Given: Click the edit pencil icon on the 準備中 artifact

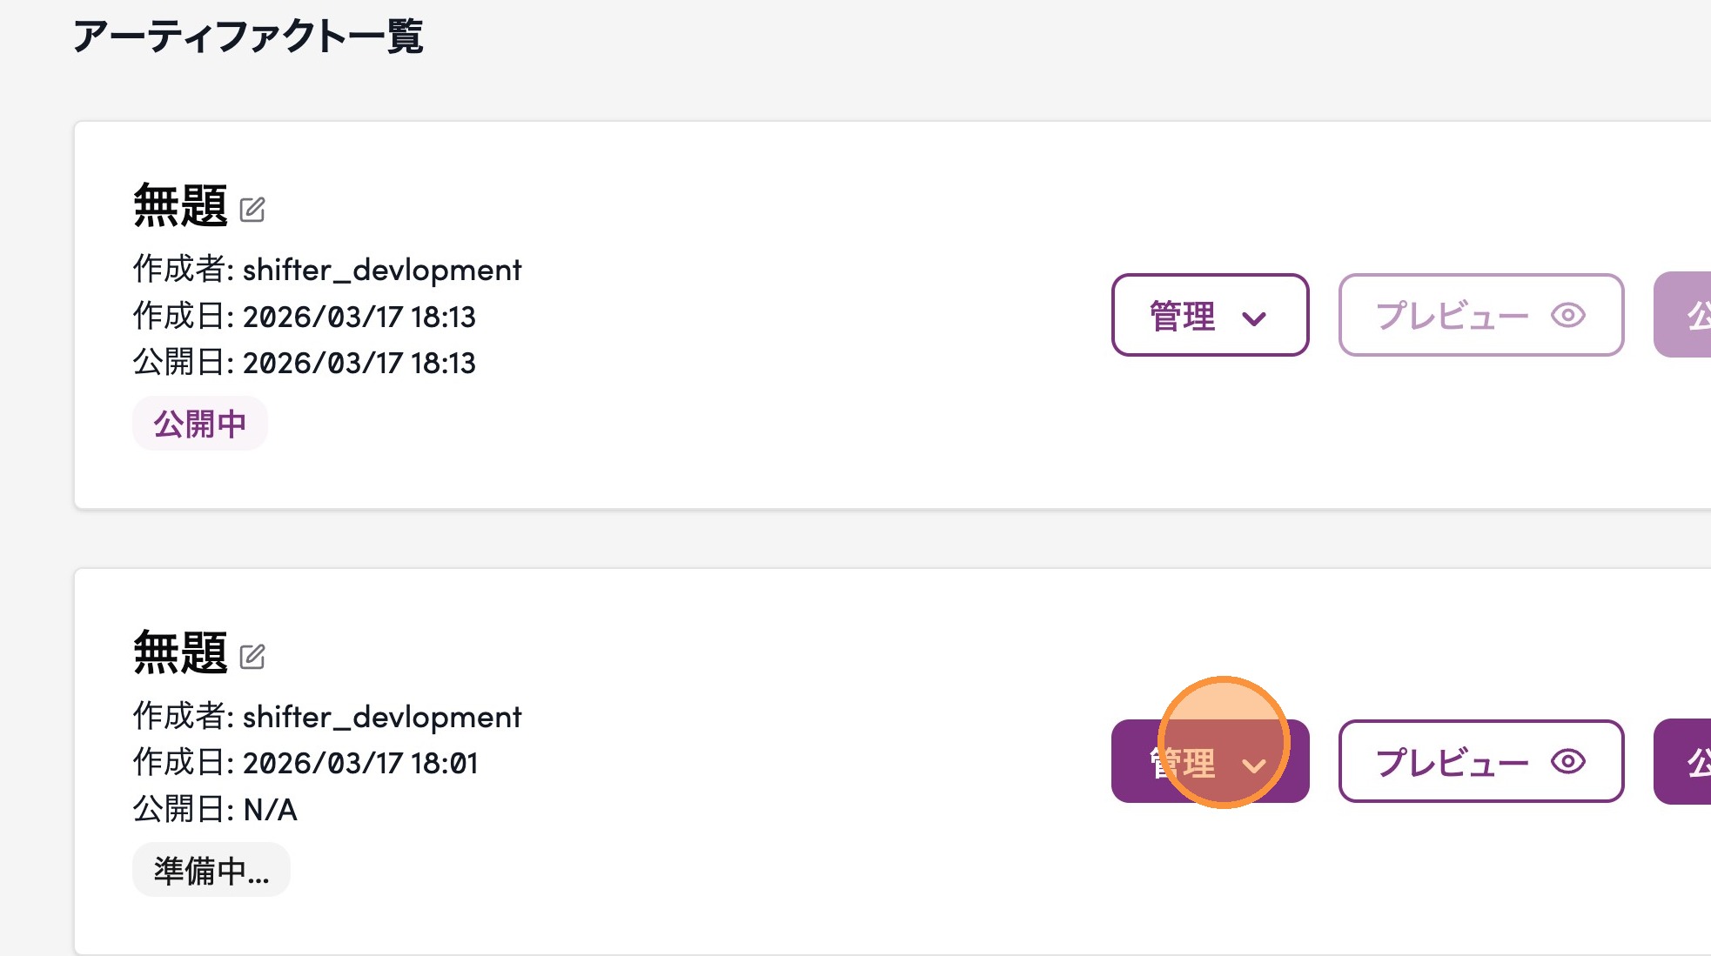Looking at the screenshot, I should [x=252, y=657].
